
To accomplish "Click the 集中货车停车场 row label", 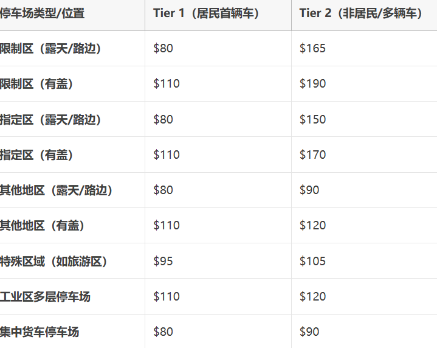I will pyautogui.click(x=40, y=332).
